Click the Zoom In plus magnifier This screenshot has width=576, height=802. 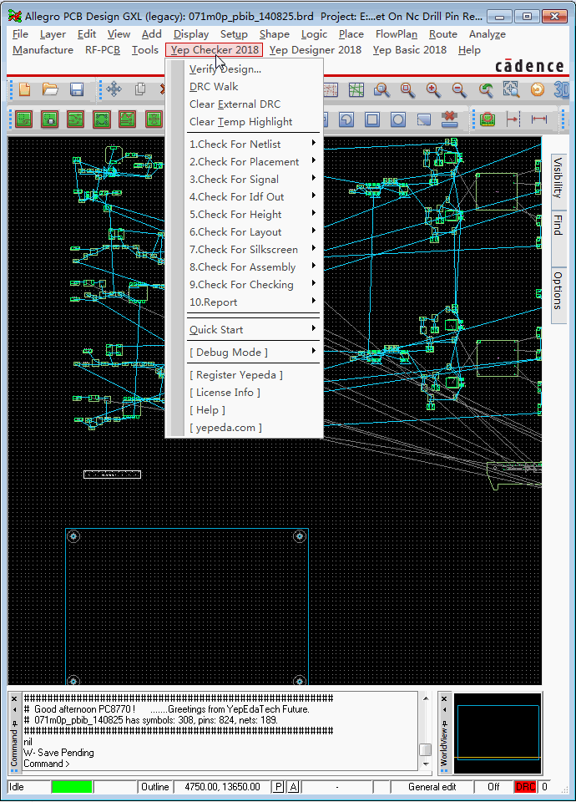click(433, 90)
